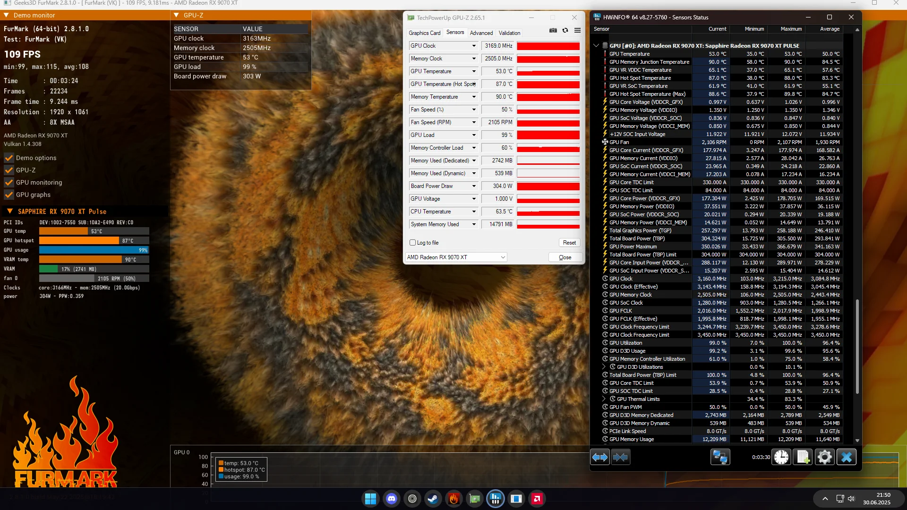
Task: Open AMD Software from taskbar
Action: 537,499
